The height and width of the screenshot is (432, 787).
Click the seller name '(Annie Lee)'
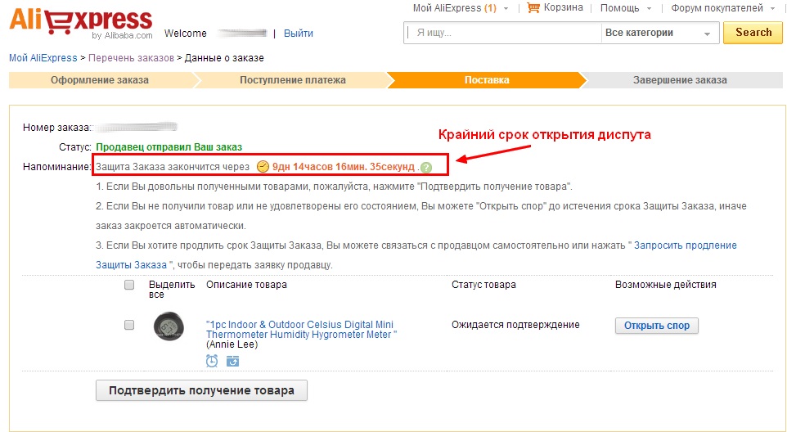pyautogui.click(x=232, y=344)
